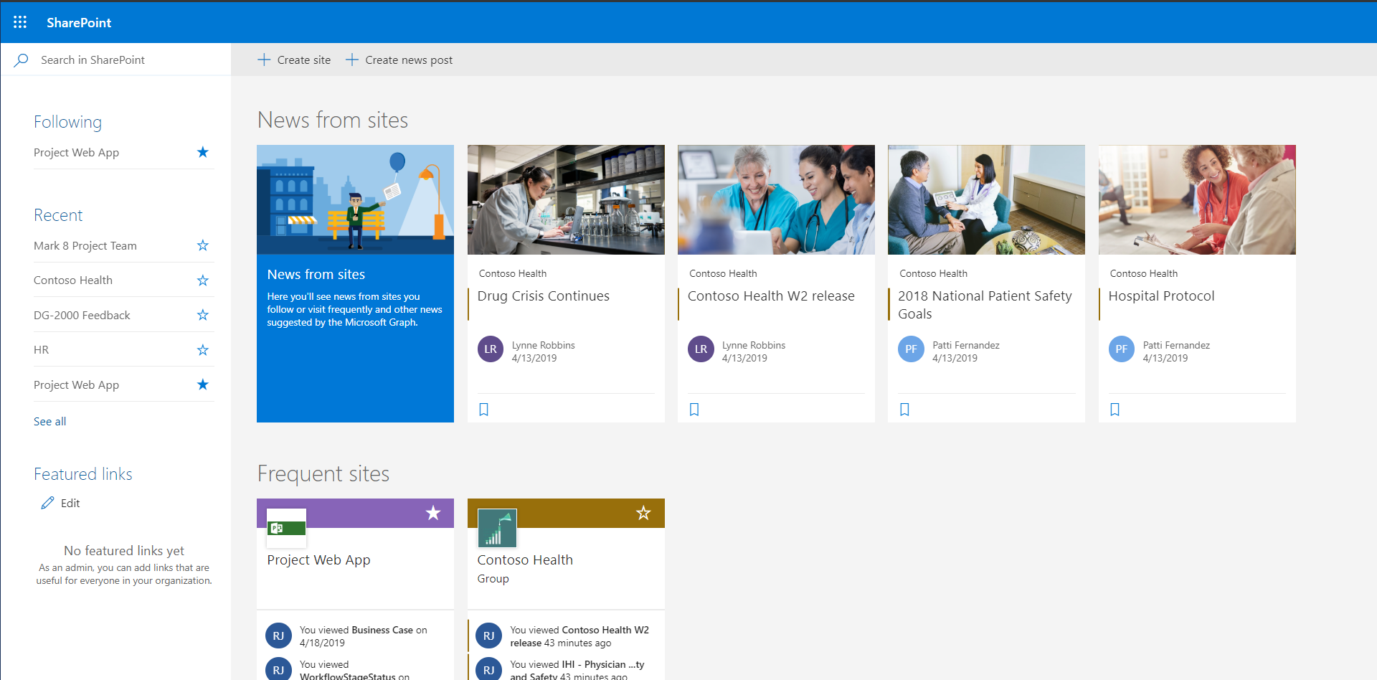Click Contoso Health label above Hospital Protocol
Viewport: 1377px width, 680px height.
1143,273
